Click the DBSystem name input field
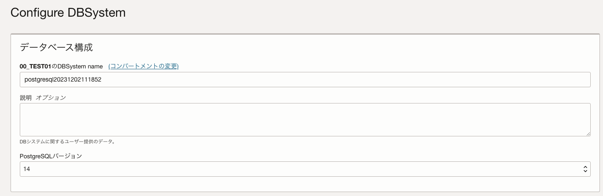This screenshot has height=196, width=603. click(x=305, y=80)
